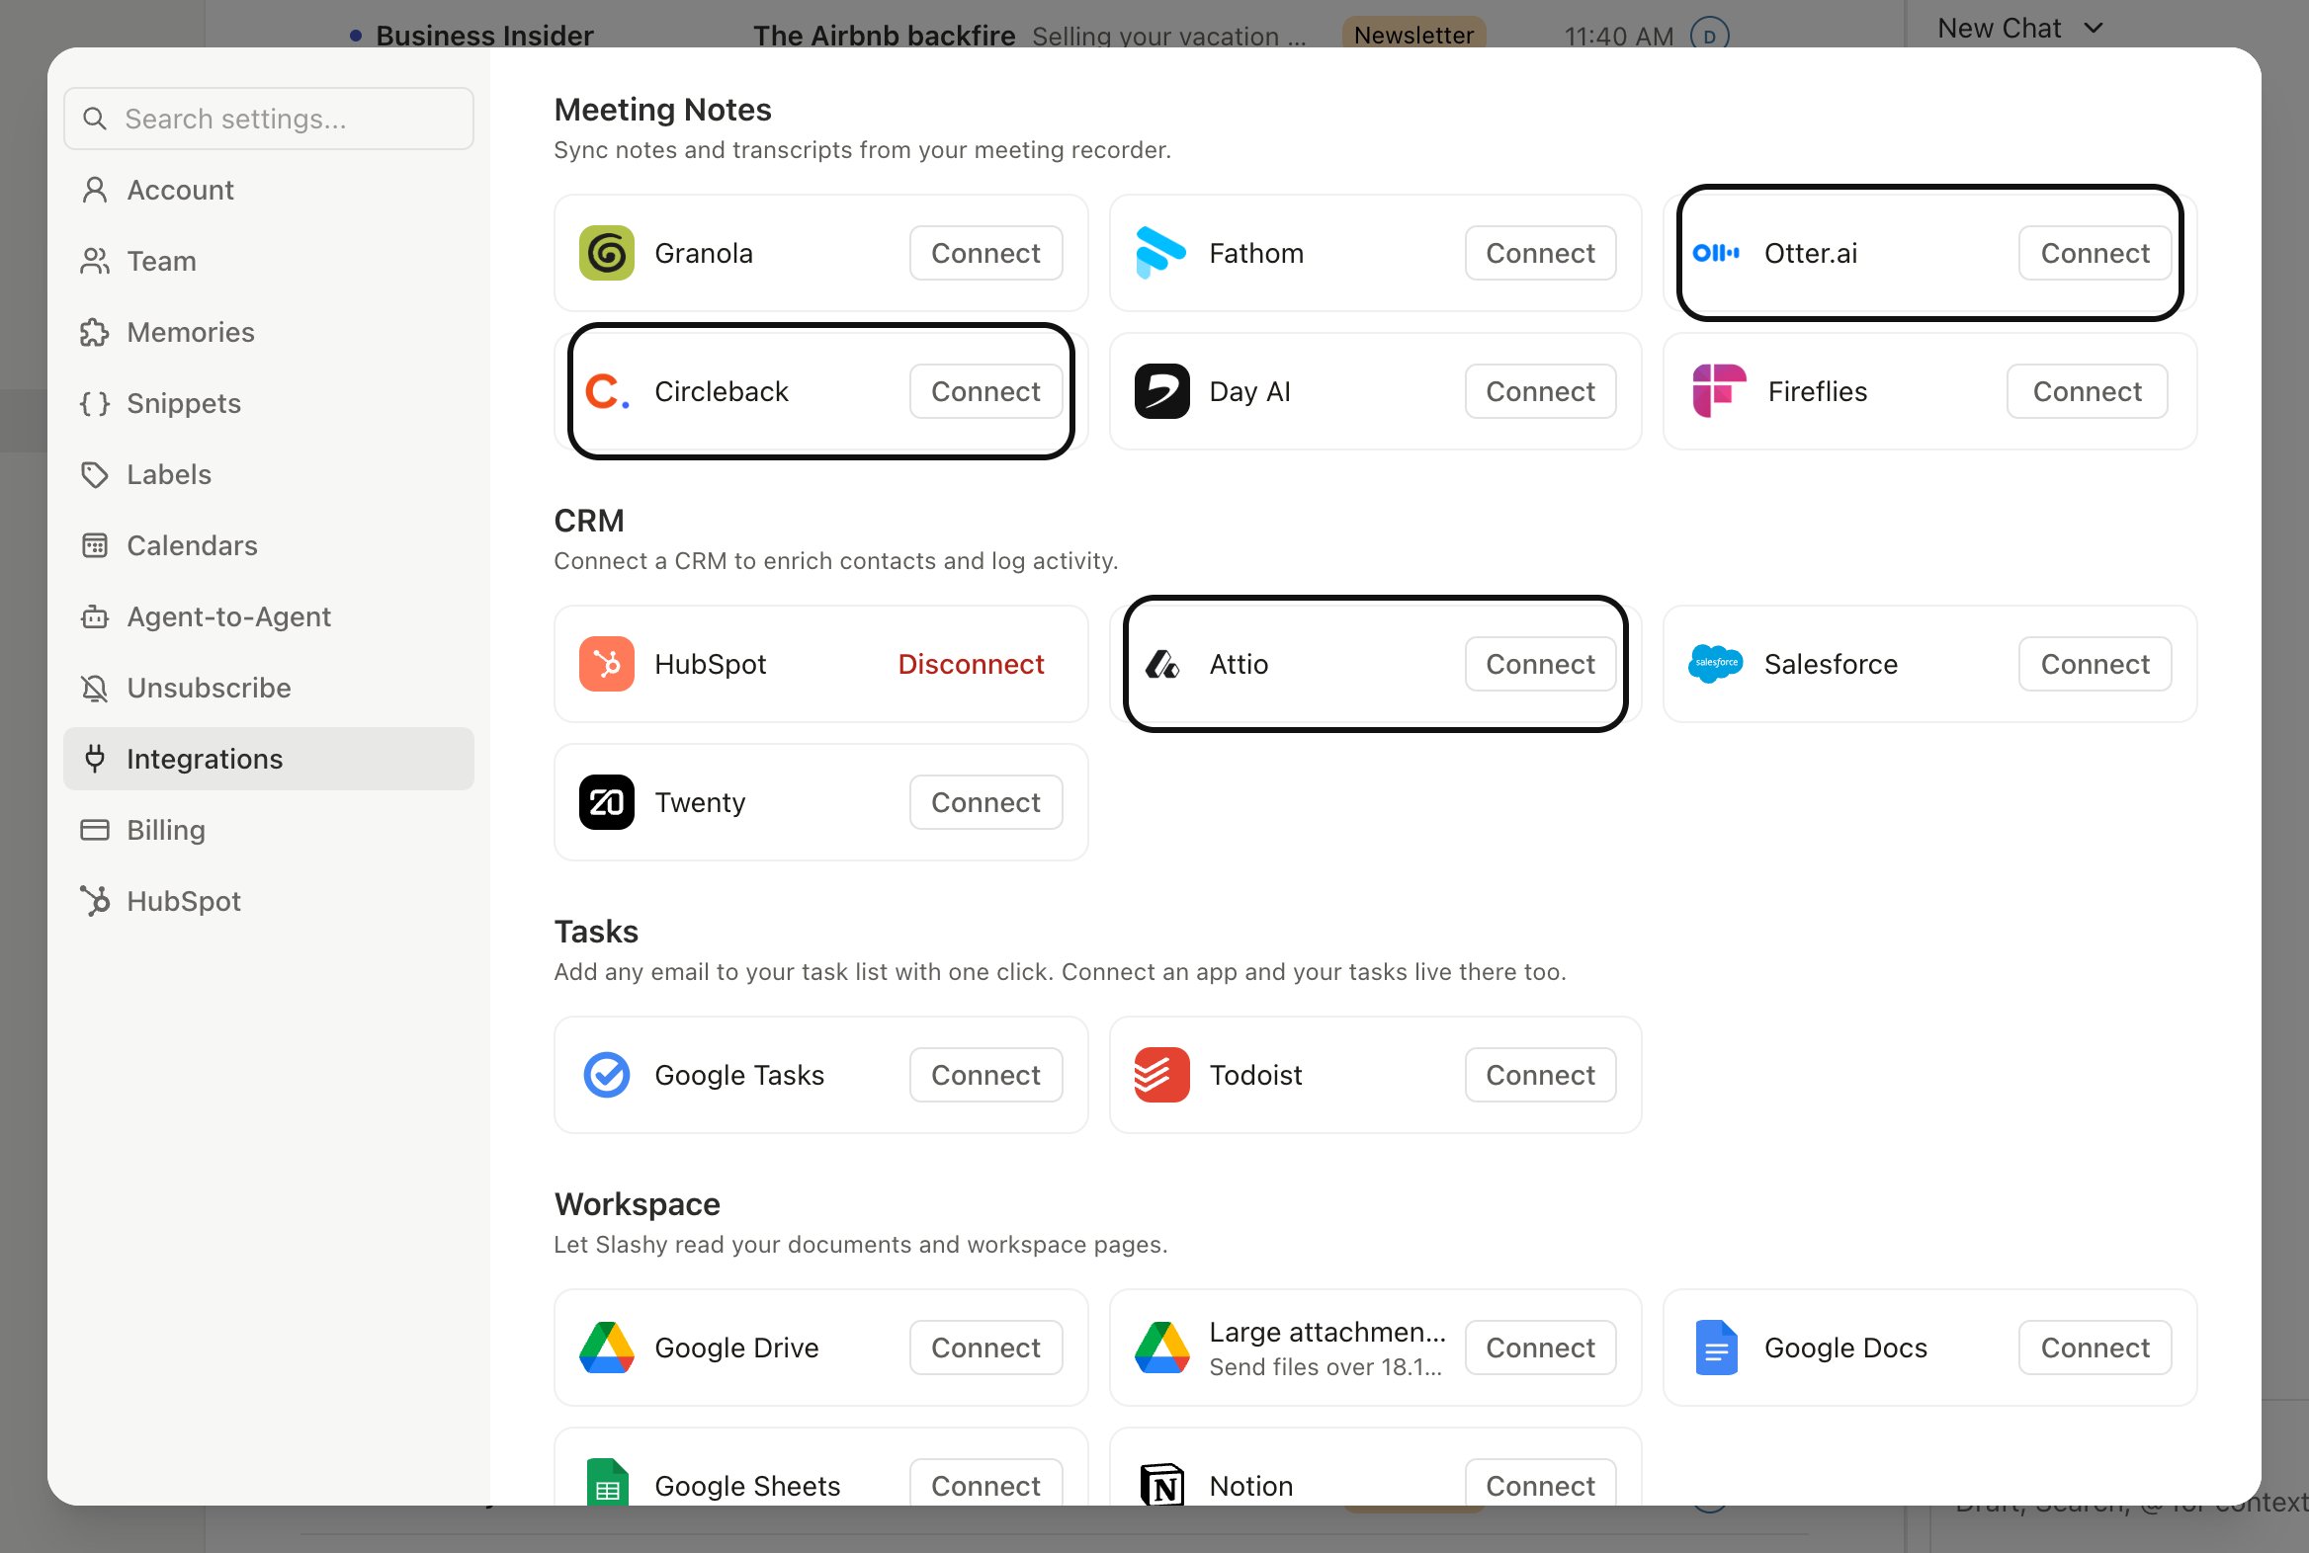Click the HubSpot orange card icon
This screenshot has height=1553, width=2309.
[607, 665]
